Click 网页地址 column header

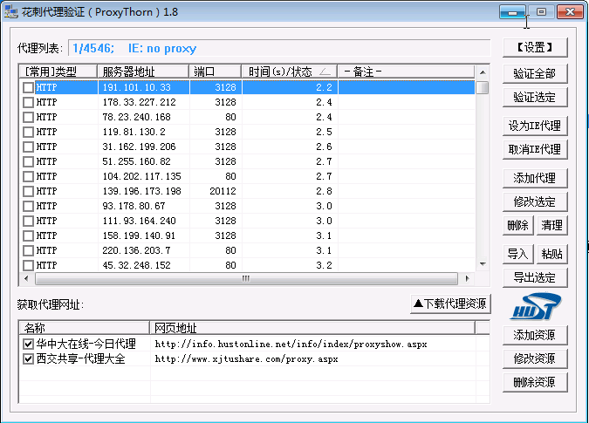tap(312, 328)
